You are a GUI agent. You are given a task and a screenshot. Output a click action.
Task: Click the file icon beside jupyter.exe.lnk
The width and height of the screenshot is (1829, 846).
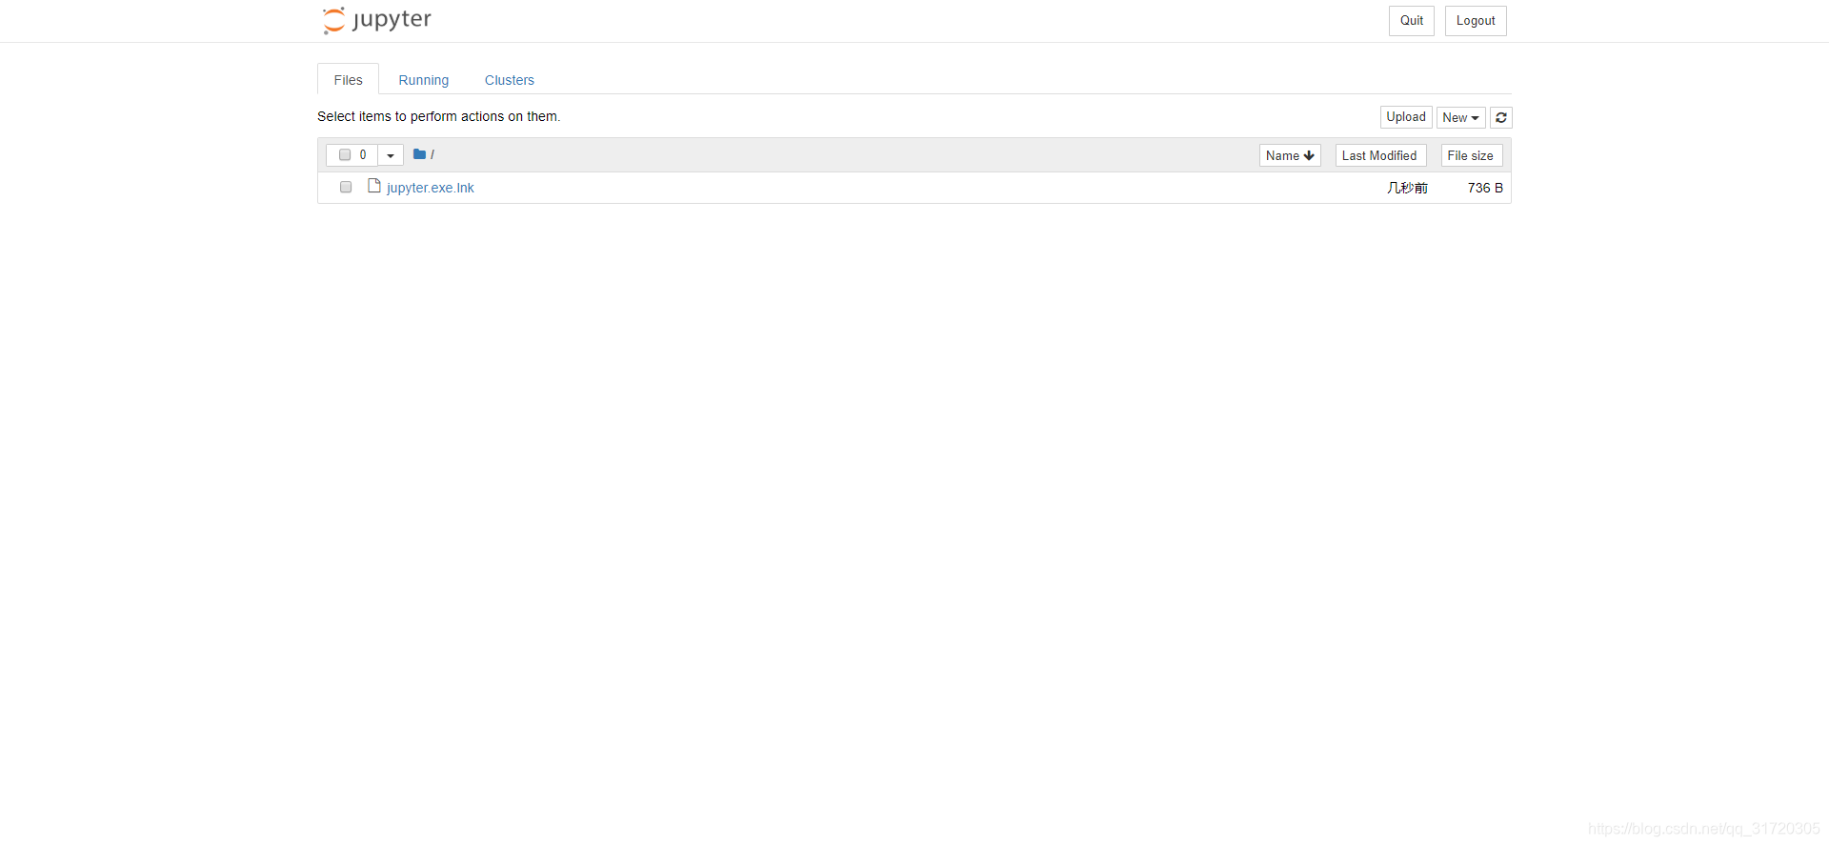[x=374, y=186]
